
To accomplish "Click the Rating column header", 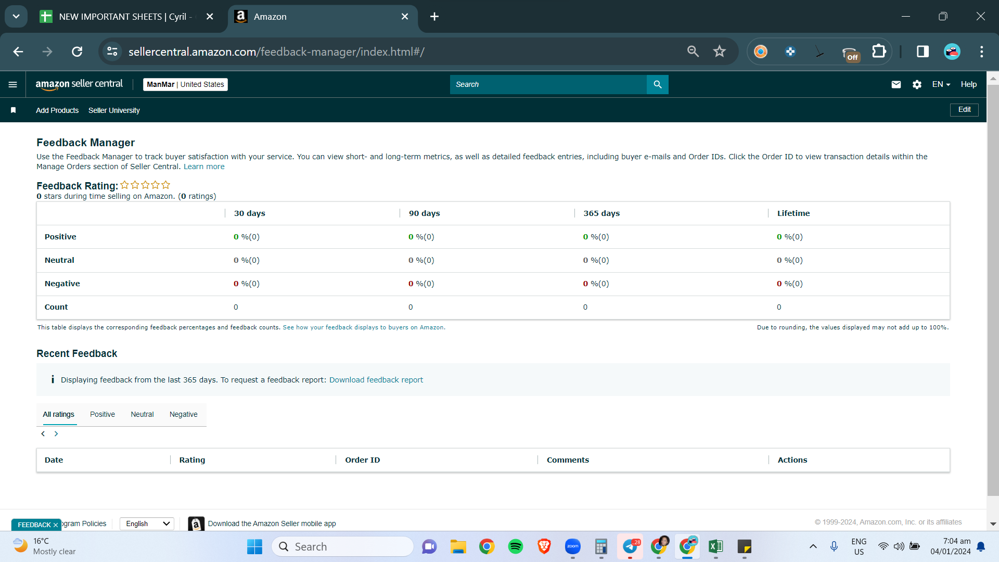I will coord(192,460).
